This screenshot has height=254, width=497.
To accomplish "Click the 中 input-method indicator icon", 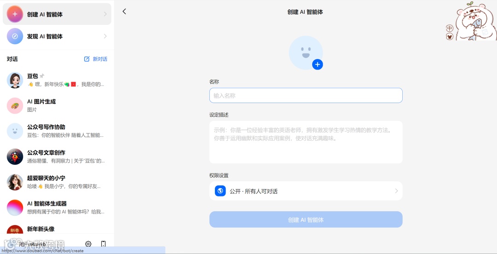I will [450, 28].
